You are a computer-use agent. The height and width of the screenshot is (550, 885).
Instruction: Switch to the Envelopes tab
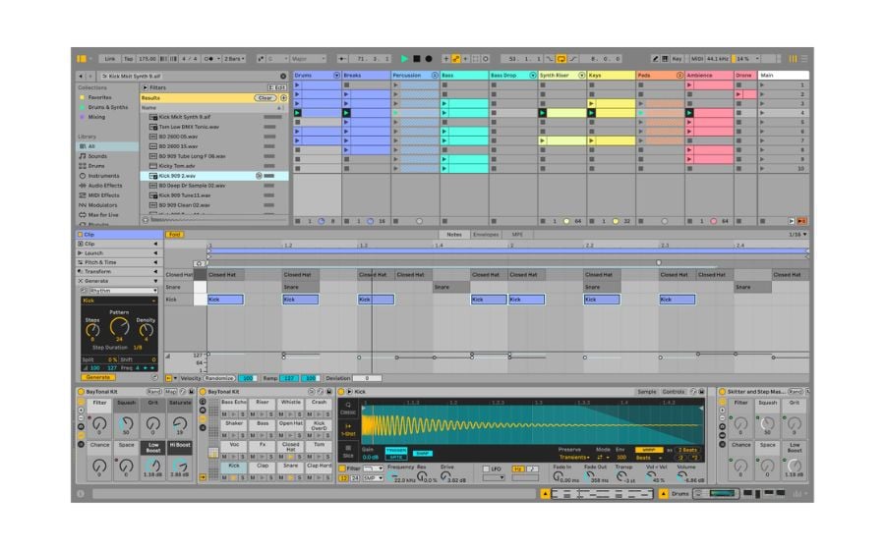coord(486,235)
